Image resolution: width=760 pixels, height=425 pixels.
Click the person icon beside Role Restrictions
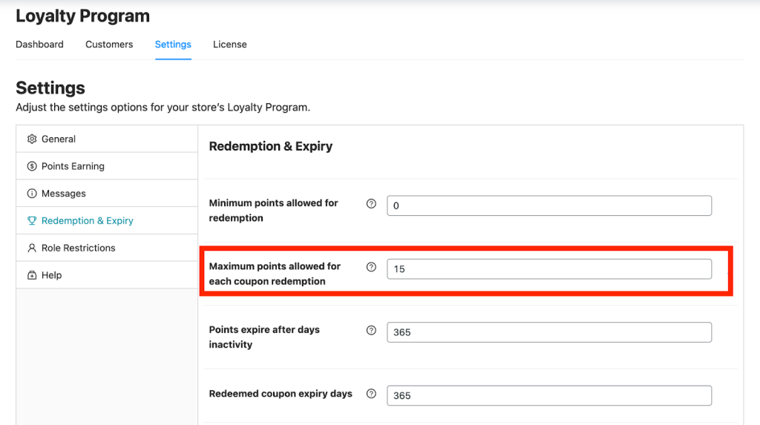point(32,248)
